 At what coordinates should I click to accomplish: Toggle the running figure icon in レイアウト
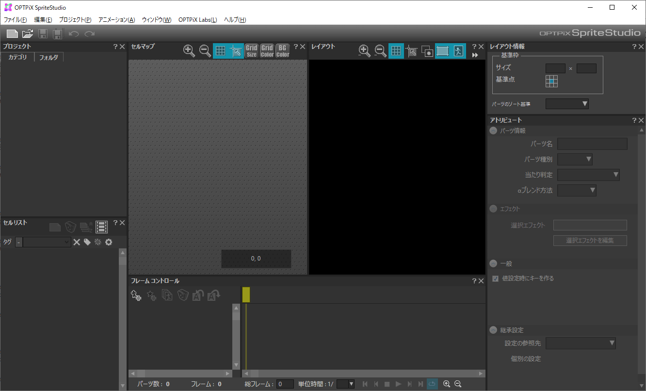(458, 50)
